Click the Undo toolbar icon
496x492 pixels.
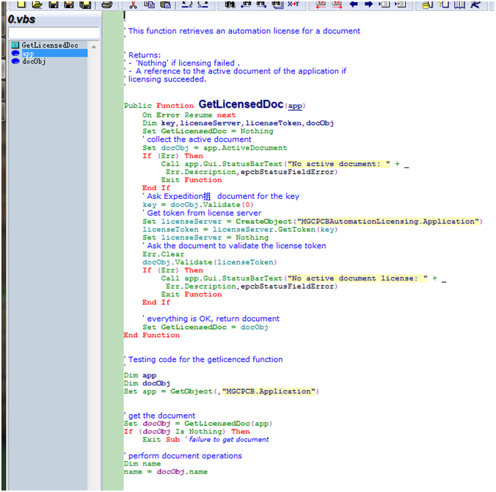[187, 4]
